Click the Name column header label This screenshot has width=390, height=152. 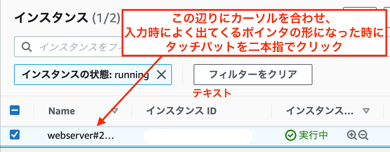[x=62, y=111]
